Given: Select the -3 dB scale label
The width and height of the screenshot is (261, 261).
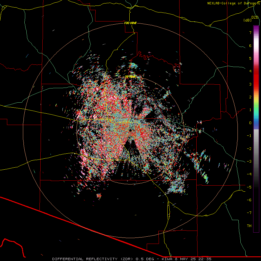Looking at the screenshot, I should point(249,162).
